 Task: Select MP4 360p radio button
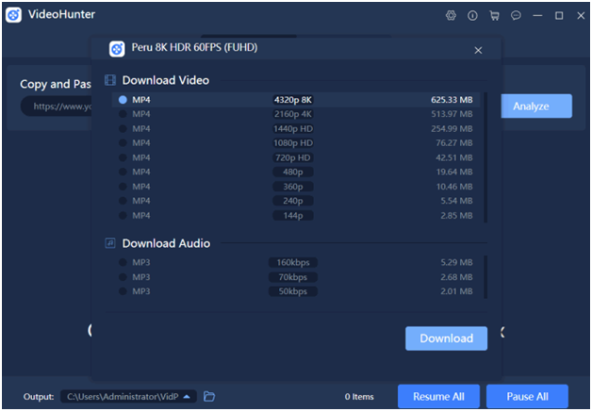tap(123, 187)
